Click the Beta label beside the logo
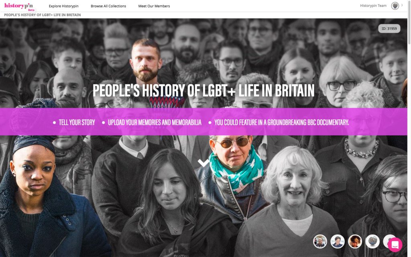Screen dimensions: 411x257 click(31, 10)
